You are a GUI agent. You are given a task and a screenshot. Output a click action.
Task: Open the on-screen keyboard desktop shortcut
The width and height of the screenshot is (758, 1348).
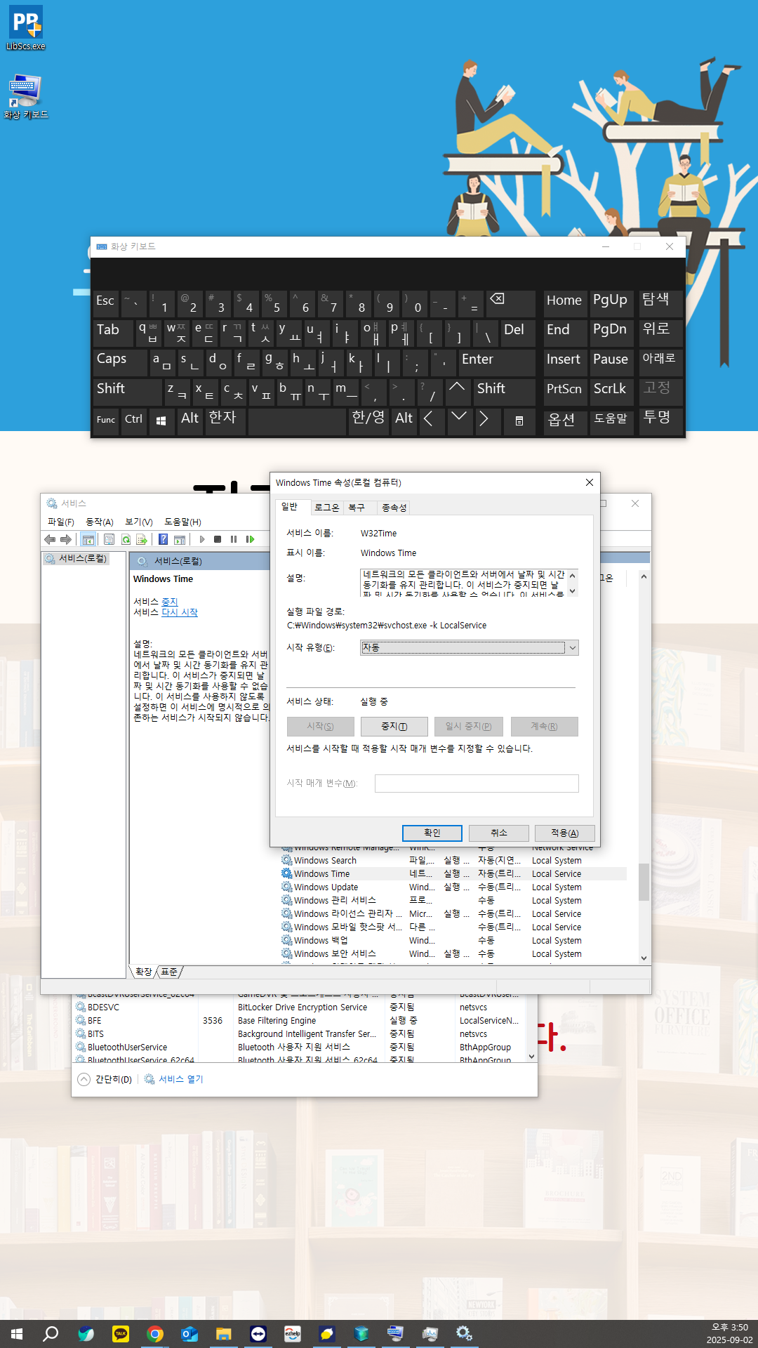26,97
